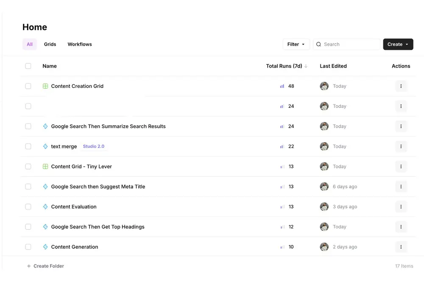The image size is (424, 299).
Task: Click the bar chart icon showing 48 runs
Action: (x=282, y=86)
